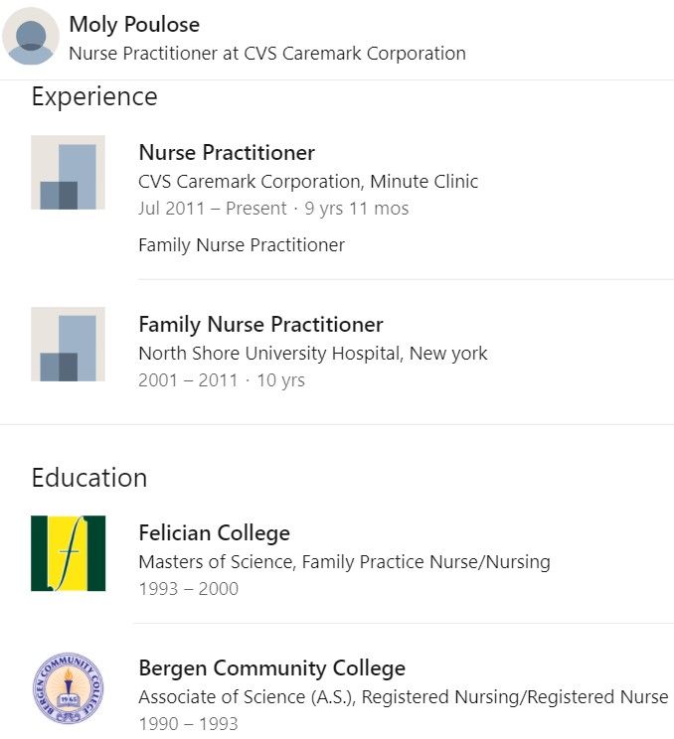Open the Family Nurse Practitioner position heading
Image resolution: width=674 pixels, height=739 pixels.
click(x=260, y=325)
